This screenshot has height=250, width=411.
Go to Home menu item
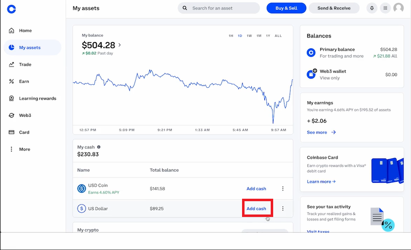coord(32,31)
